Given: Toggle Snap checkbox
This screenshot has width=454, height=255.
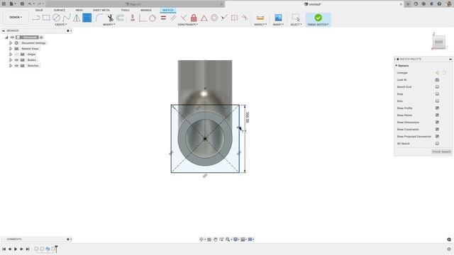Looking at the screenshot, I should pyautogui.click(x=437, y=94).
